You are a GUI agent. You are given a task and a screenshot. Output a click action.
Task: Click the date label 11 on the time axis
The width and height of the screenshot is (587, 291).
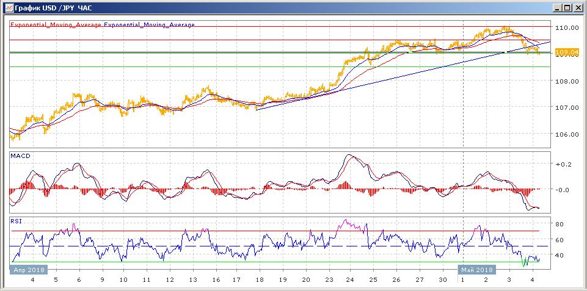click(147, 280)
